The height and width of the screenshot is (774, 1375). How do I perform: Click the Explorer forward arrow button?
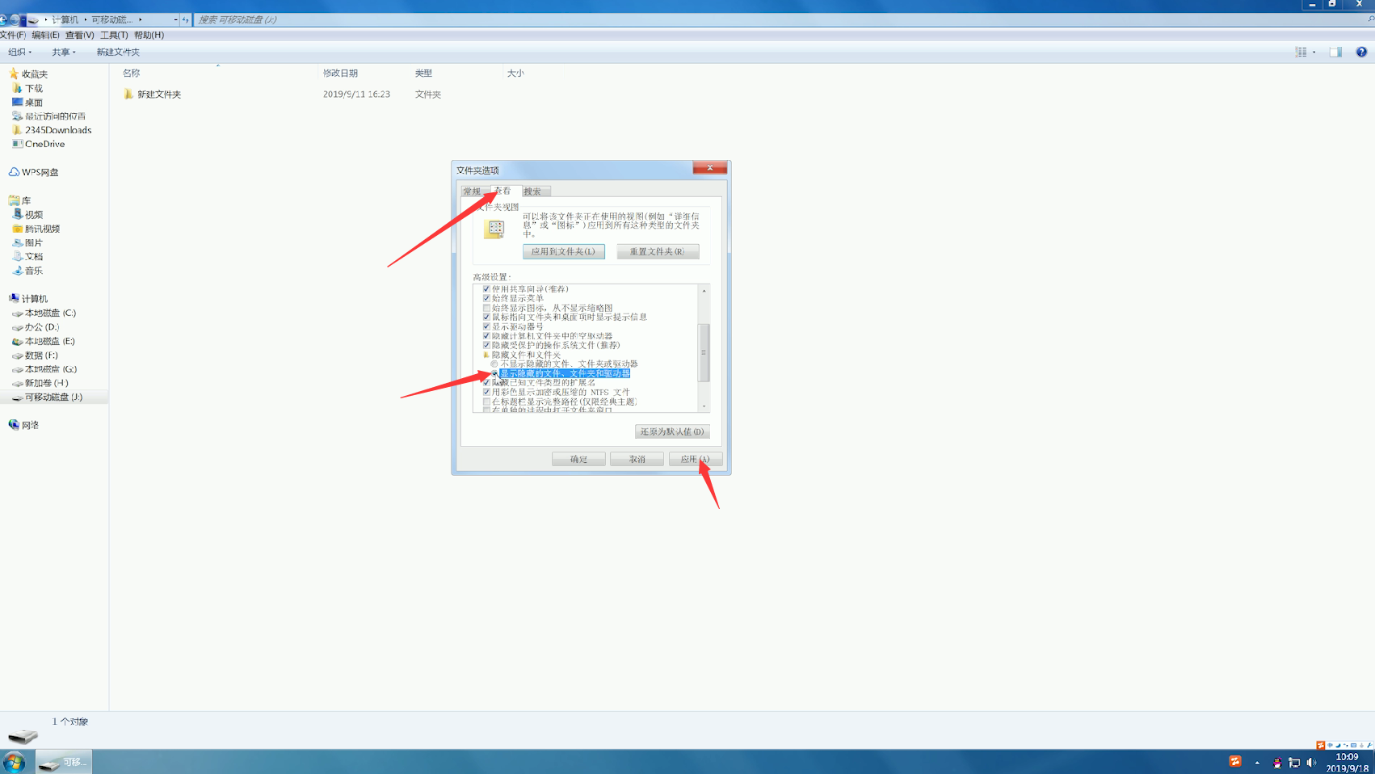point(15,19)
